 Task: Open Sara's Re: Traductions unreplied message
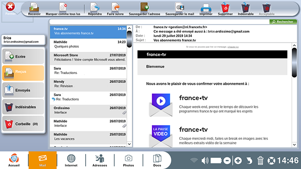(x=88, y=72)
